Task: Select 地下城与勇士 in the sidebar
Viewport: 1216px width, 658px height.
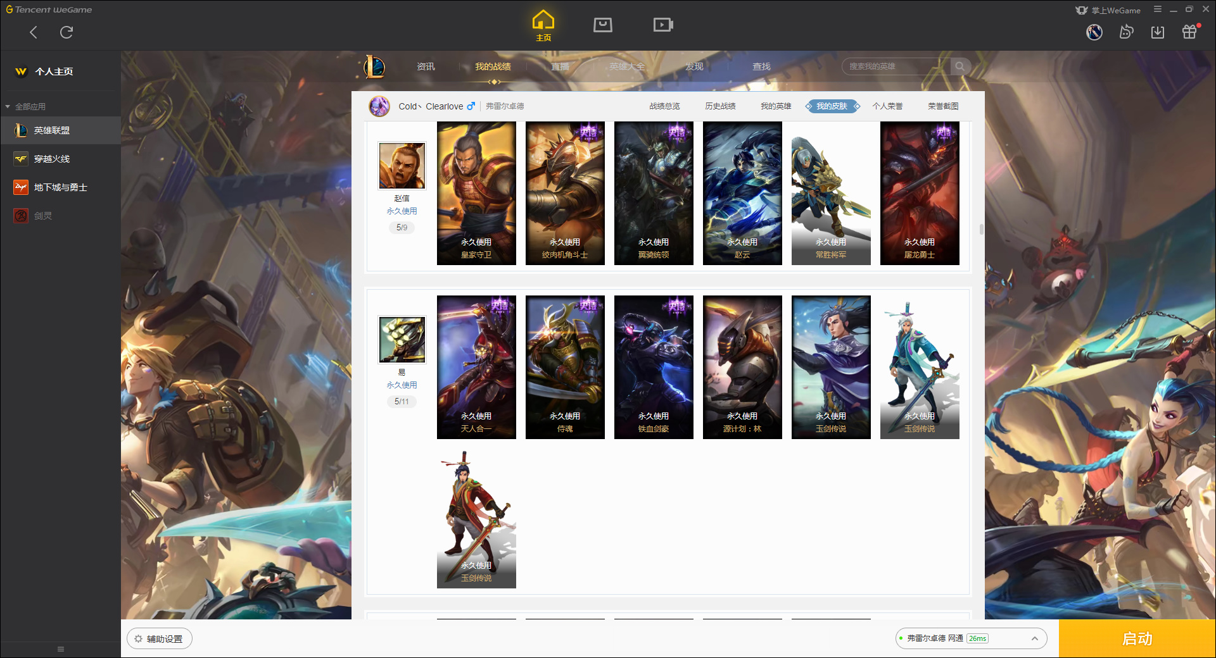Action: 60,187
